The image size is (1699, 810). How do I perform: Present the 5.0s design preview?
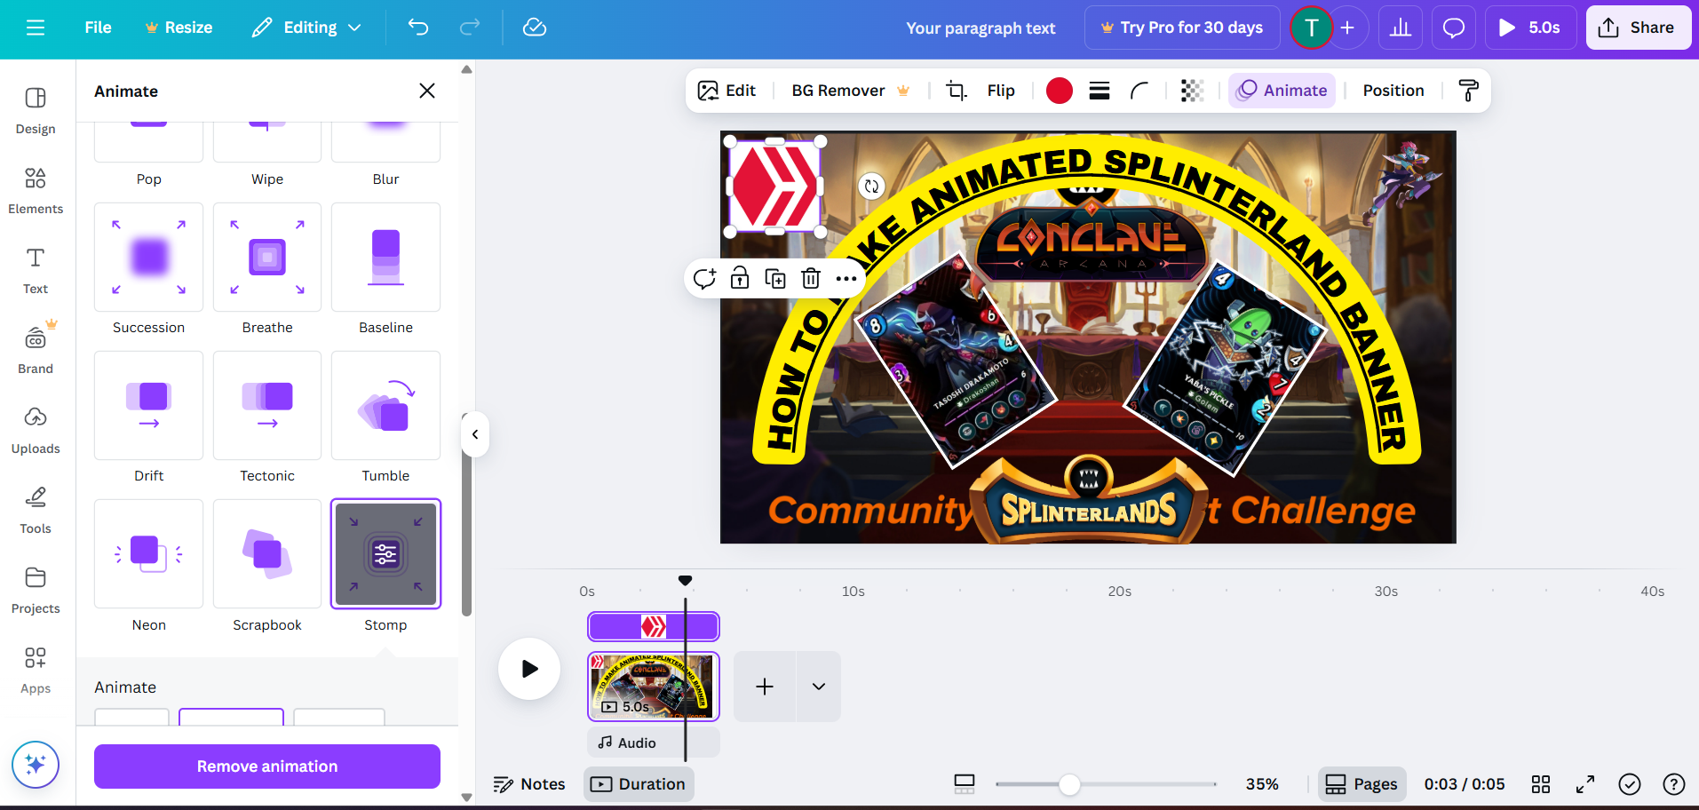[x=1530, y=28]
